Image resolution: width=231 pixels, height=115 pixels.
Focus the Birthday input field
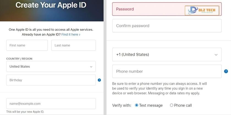(x=51, y=80)
